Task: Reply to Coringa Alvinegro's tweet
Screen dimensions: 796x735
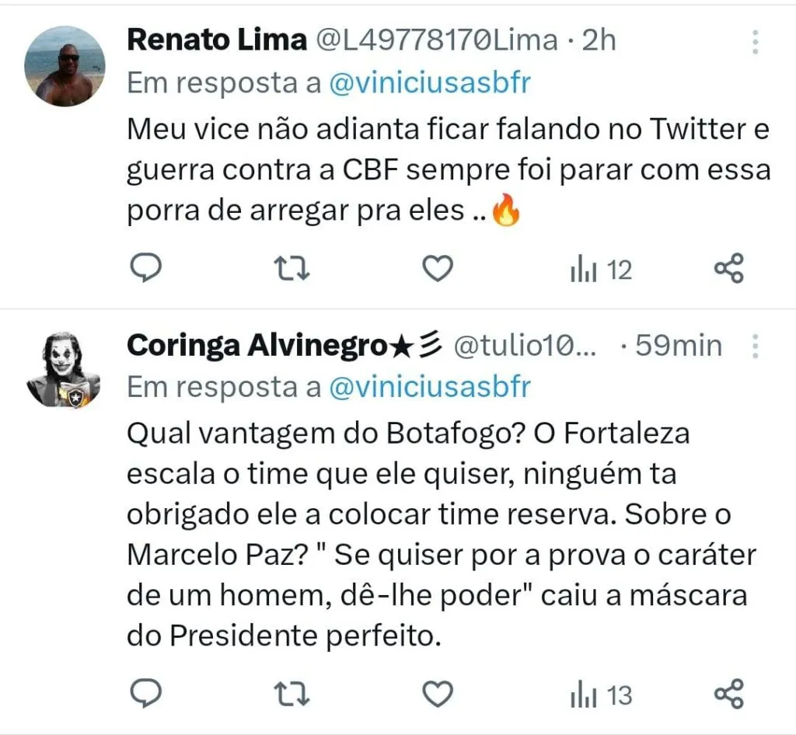Action: click(144, 694)
